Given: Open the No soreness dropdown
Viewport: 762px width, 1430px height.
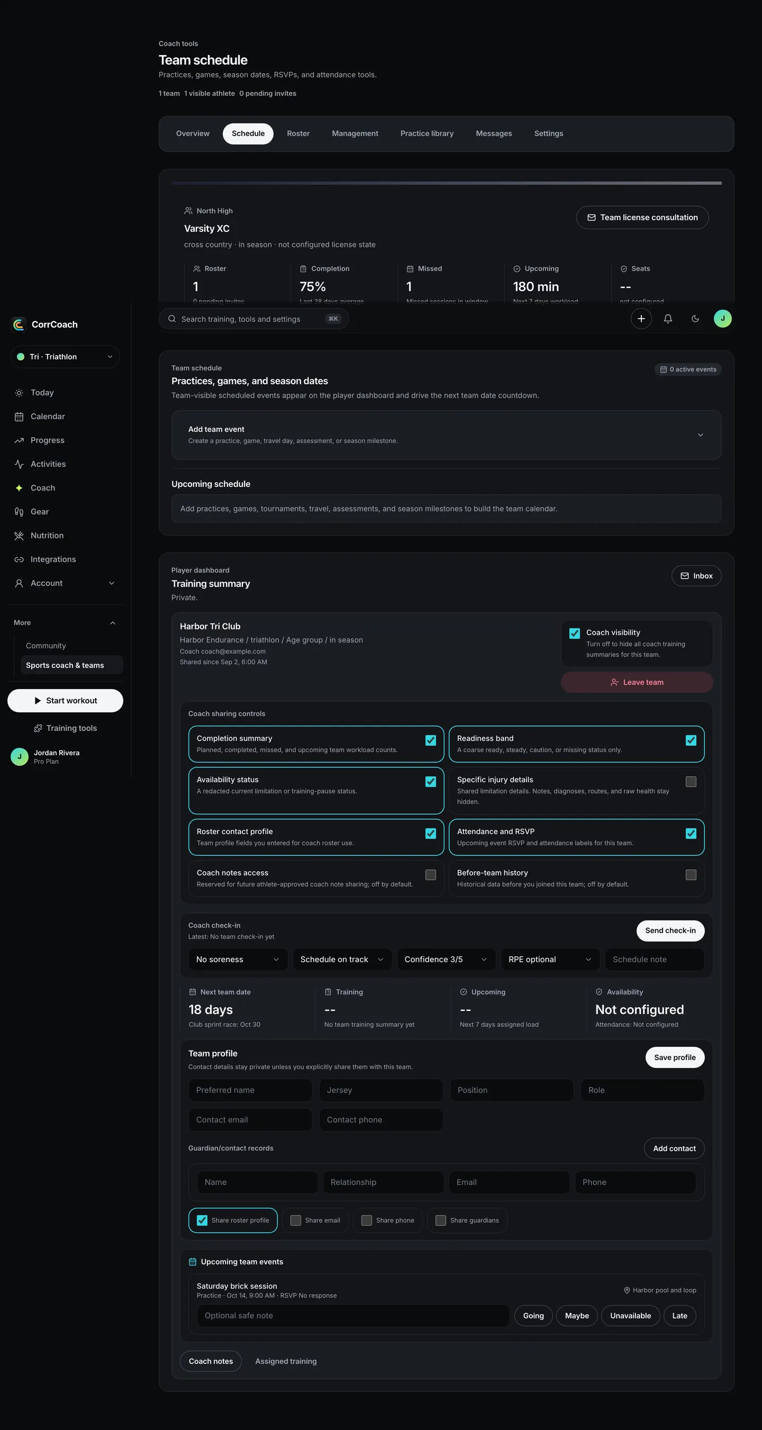Looking at the screenshot, I should pyautogui.click(x=238, y=960).
